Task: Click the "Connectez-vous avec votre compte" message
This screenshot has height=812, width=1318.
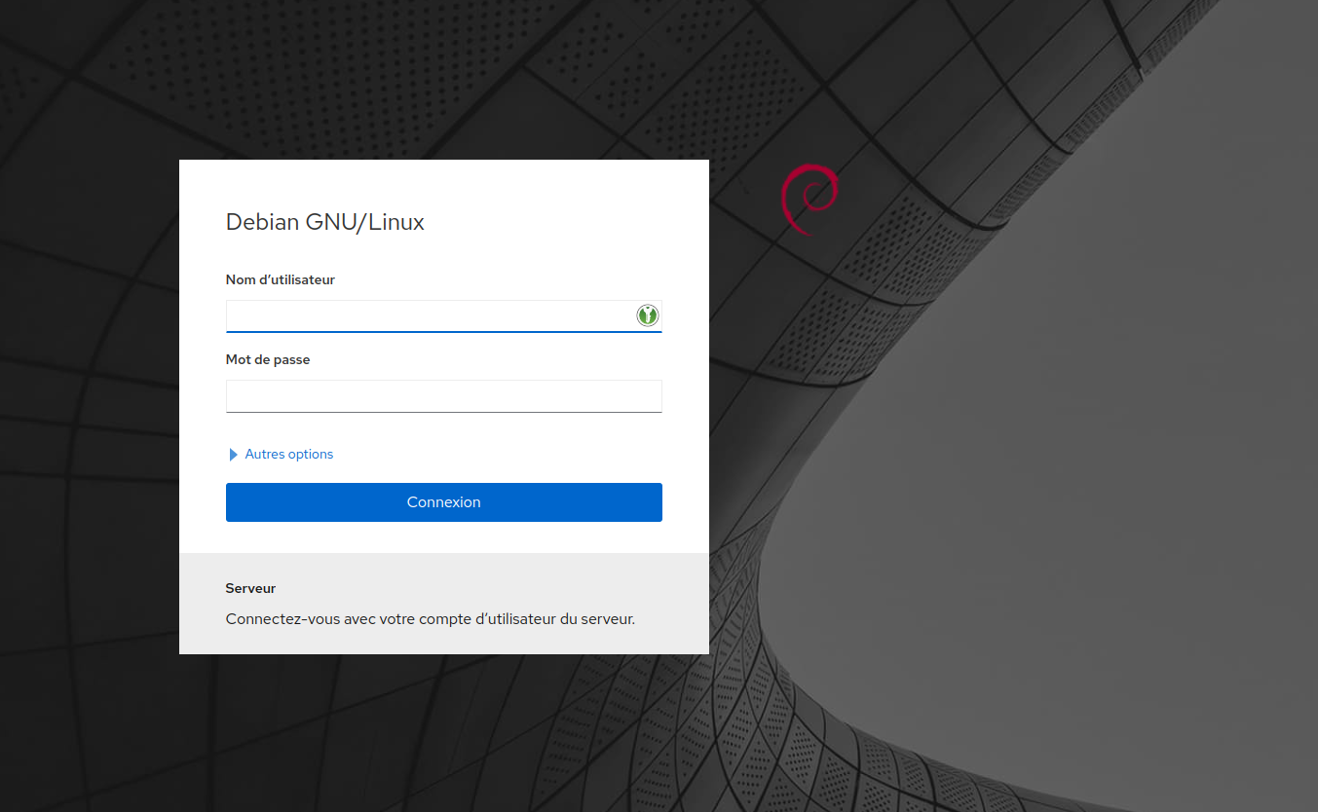Action: coord(431,618)
